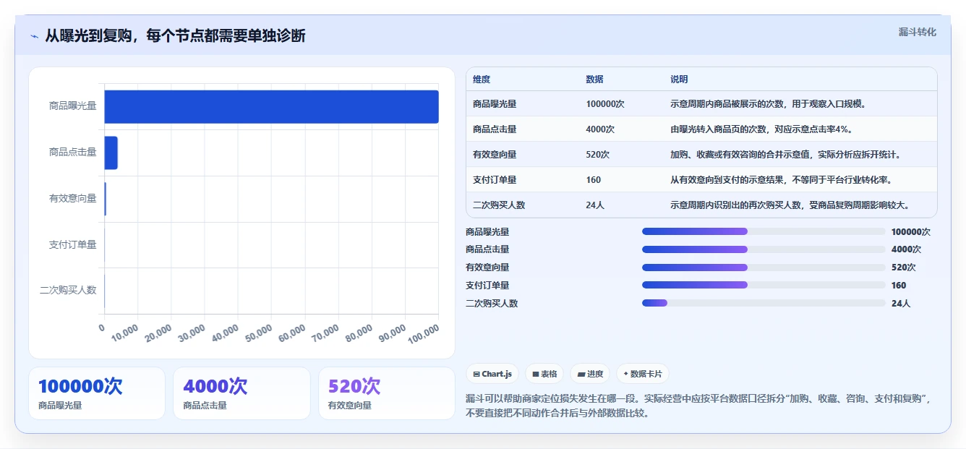The height and width of the screenshot is (449, 966).
Task: Click the 有效意向量 progress bar
Action: coord(764,268)
